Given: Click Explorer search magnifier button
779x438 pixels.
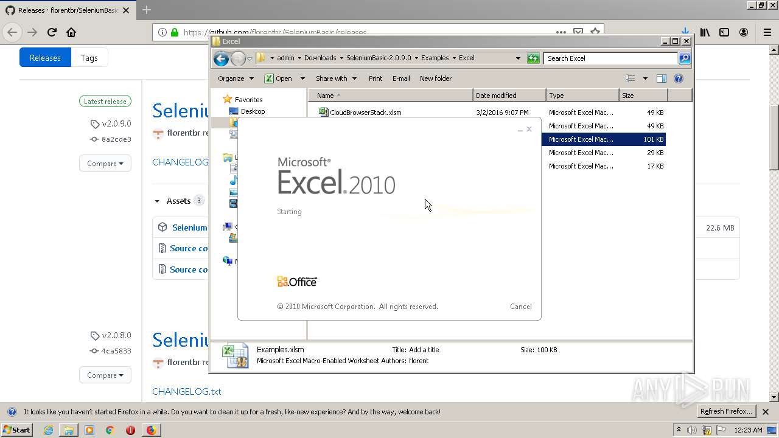Looking at the screenshot, I should [685, 58].
